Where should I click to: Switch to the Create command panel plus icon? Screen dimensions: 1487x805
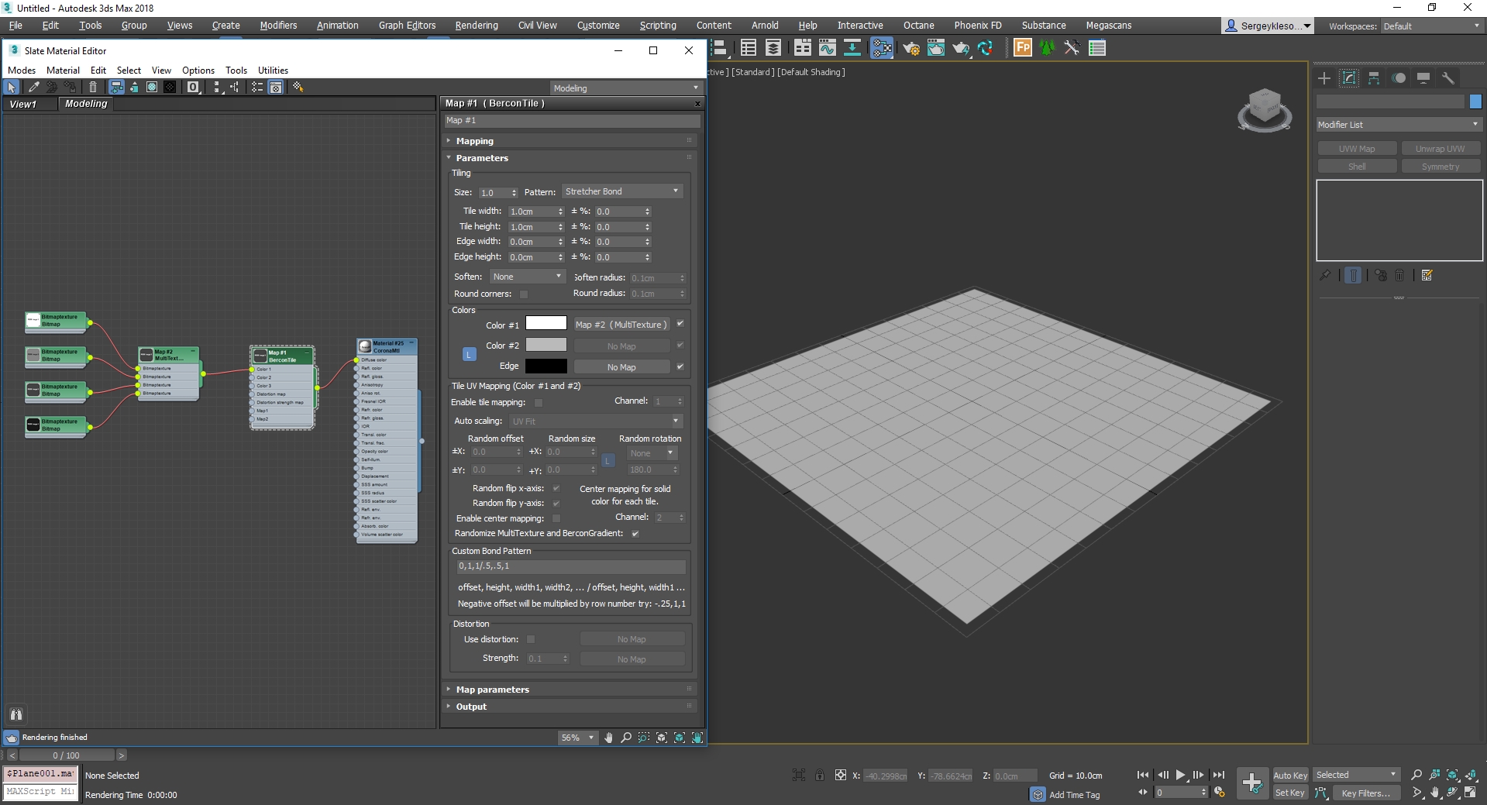point(1324,78)
